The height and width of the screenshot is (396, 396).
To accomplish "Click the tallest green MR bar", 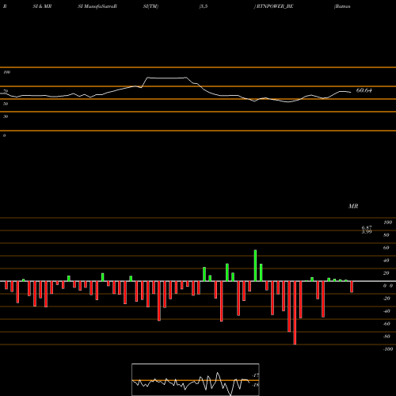I will pyautogui.click(x=255, y=265).
